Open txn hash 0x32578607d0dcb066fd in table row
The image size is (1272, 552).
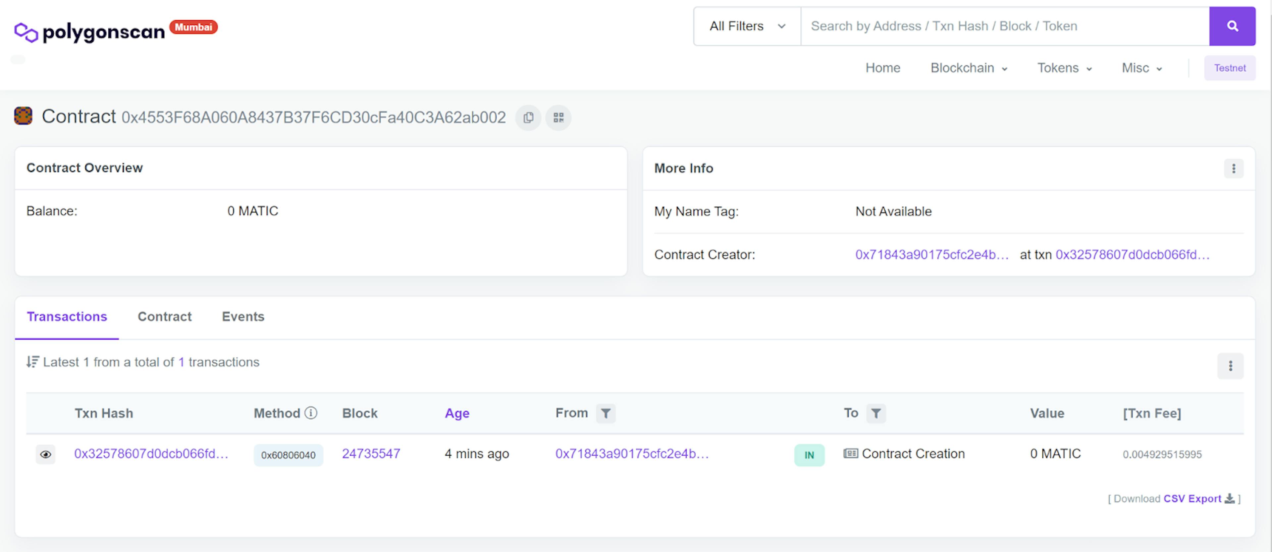[151, 454]
